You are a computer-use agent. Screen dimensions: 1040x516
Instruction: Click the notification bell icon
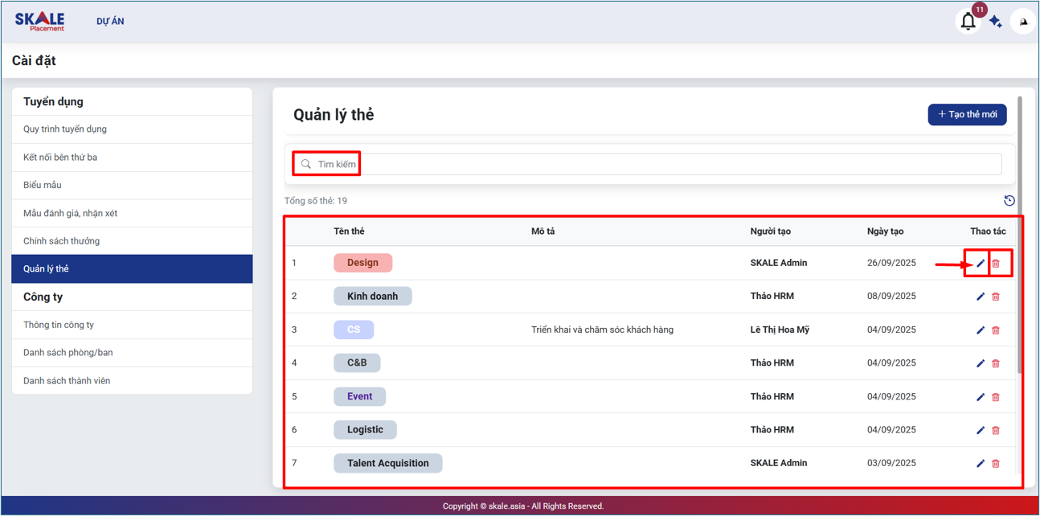pyautogui.click(x=968, y=22)
